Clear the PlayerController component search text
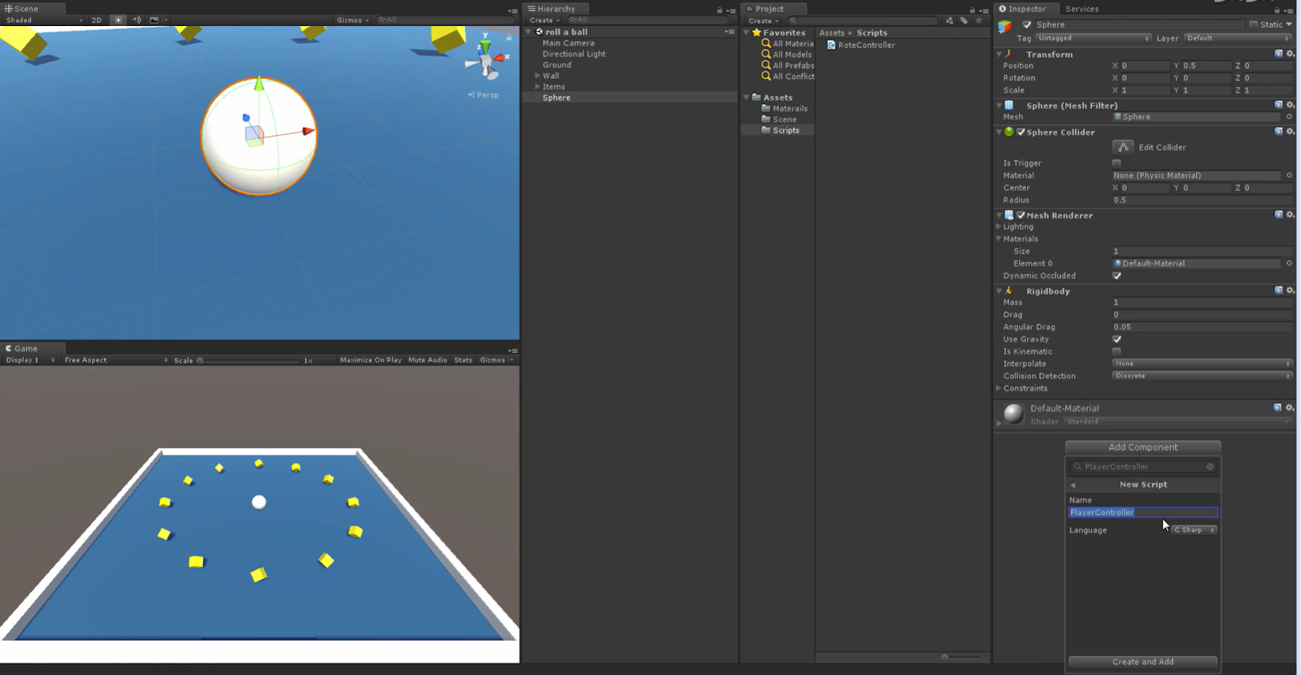 click(1210, 467)
